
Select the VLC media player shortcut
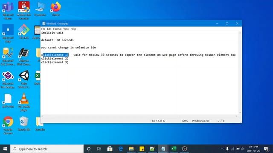coord(24,102)
